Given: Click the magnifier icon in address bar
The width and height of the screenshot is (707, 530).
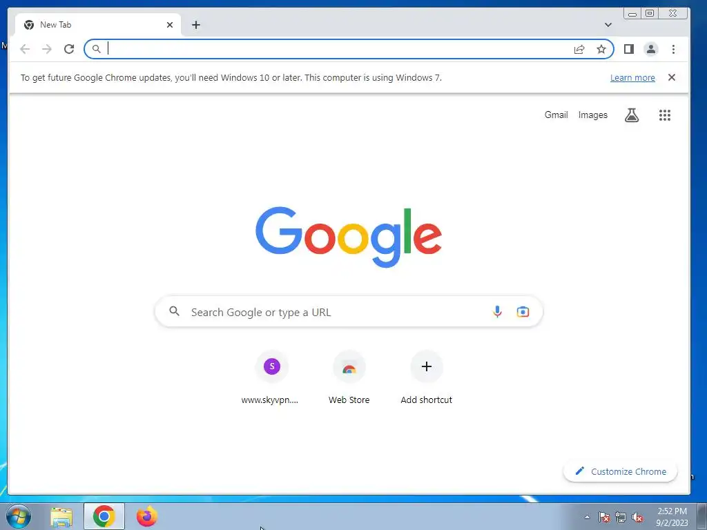Looking at the screenshot, I should click(x=97, y=49).
